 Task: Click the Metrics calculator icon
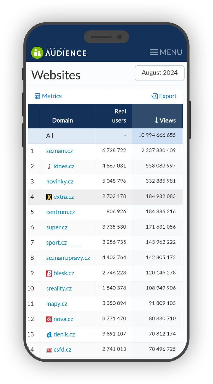(x=37, y=96)
